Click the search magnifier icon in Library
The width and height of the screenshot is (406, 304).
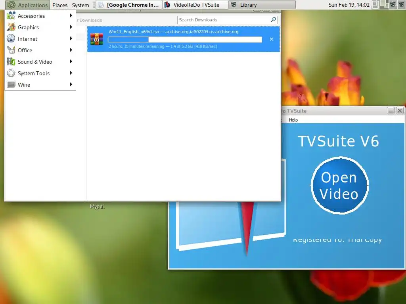tap(273, 20)
